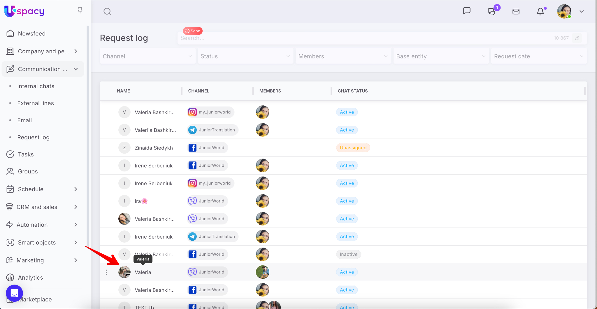
Task: Open the user profile dropdown arrow
Action: pyautogui.click(x=582, y=12)
